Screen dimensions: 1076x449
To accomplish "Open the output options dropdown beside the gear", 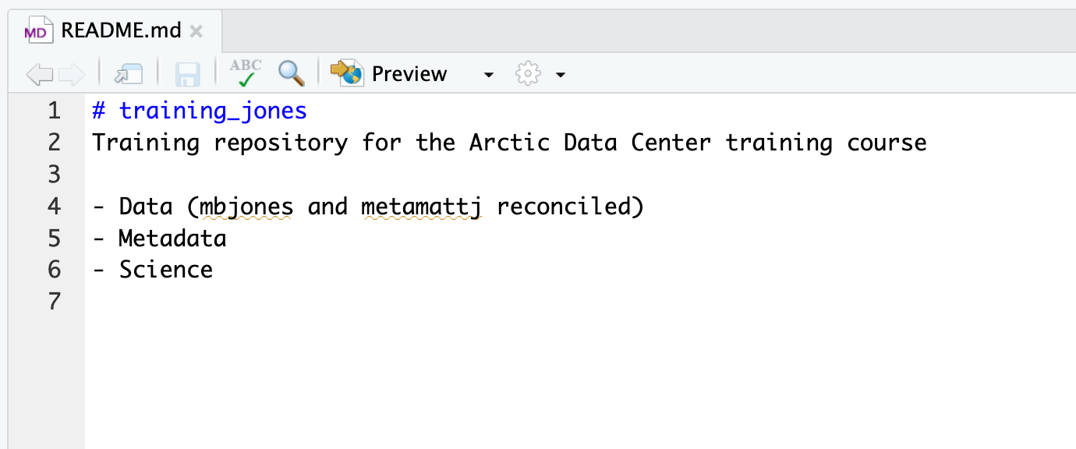I will 560,74.
